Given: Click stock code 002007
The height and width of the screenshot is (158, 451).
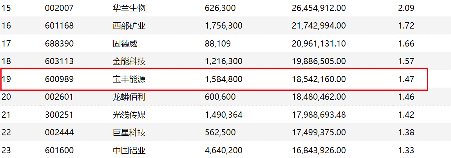Looking at the screenshot, I should pyautogui.click(x=59, y=8).
